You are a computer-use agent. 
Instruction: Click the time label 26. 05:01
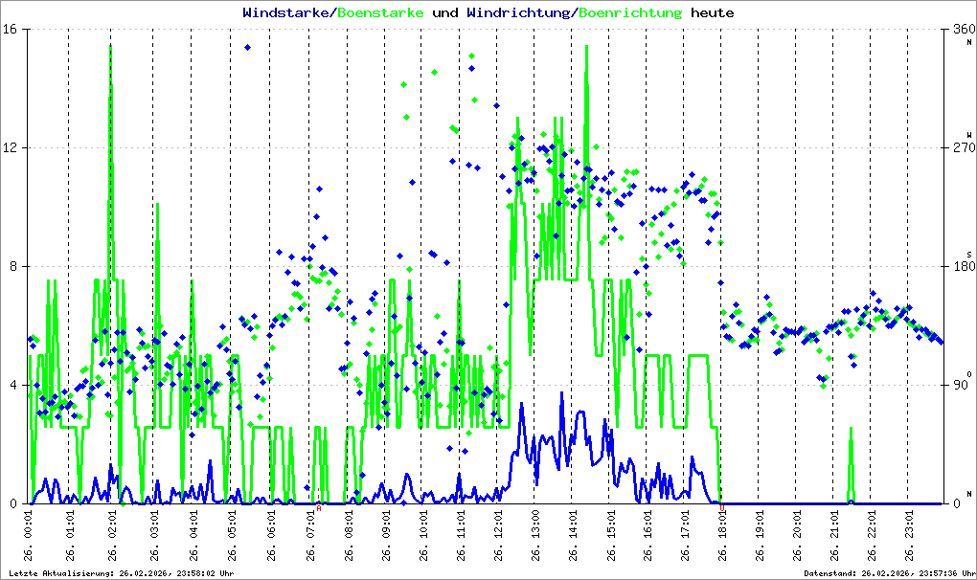(232, 535)
